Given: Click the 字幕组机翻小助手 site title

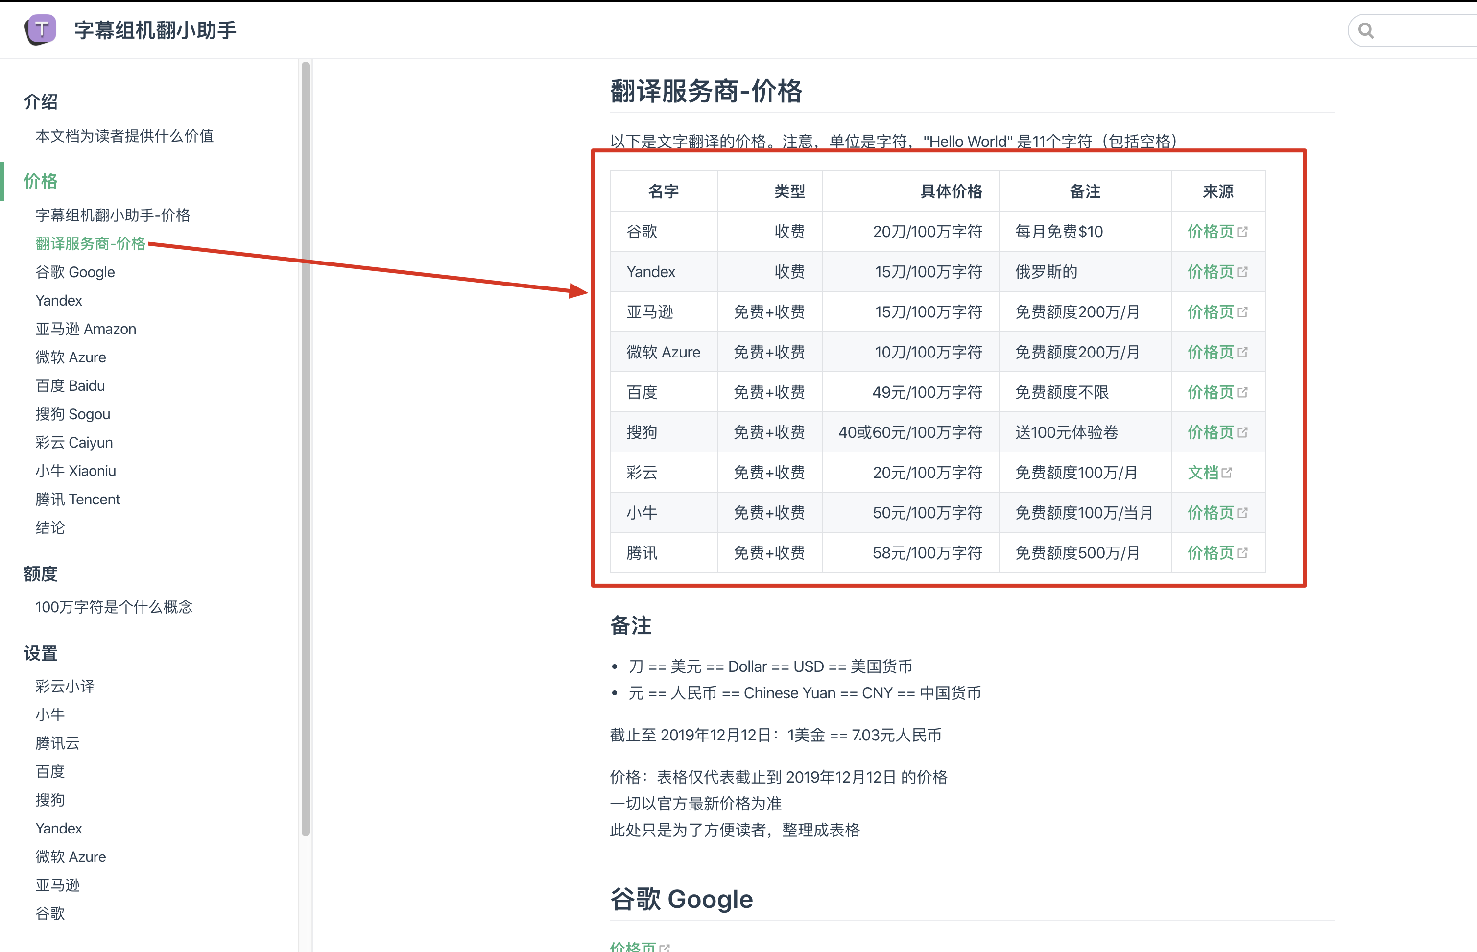Looking at the screenshot, I should tap(155, 30).
